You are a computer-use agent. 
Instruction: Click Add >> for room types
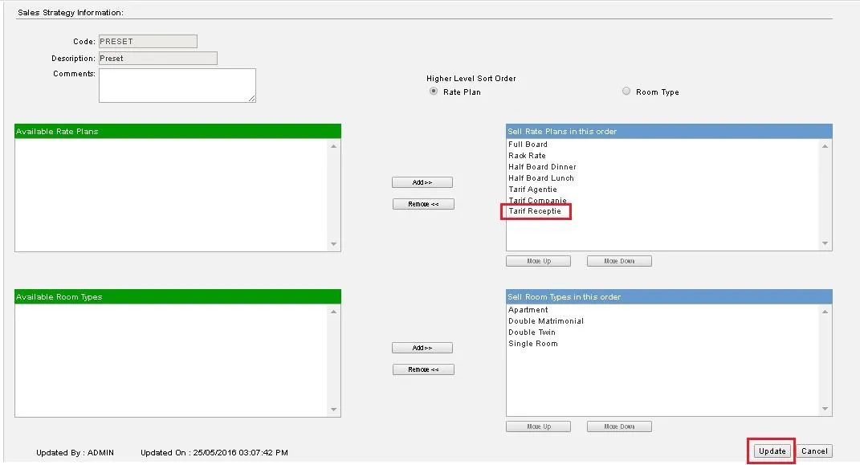tap(422, 349)
